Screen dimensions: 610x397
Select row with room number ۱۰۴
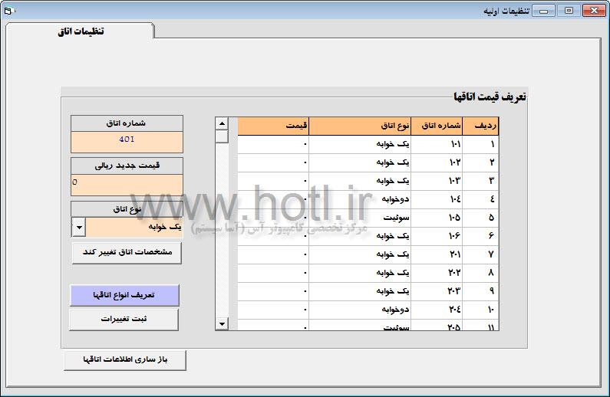click(368, 199)
